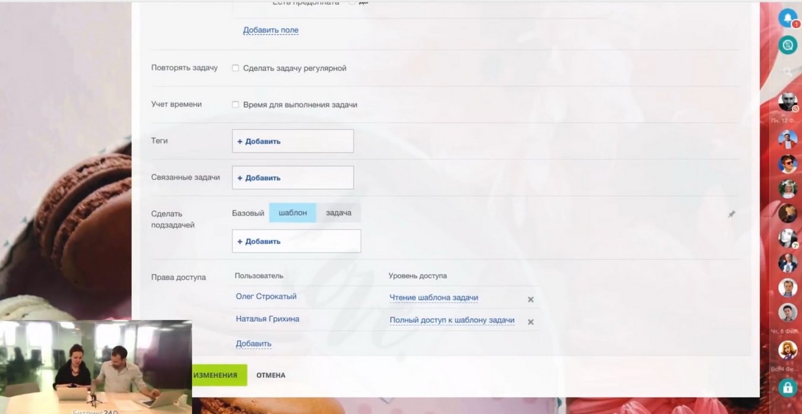Viewport: 802px width, 414px height.
Task: Click the 'Добавить поле' link
Action: click(x=271, y=30)
